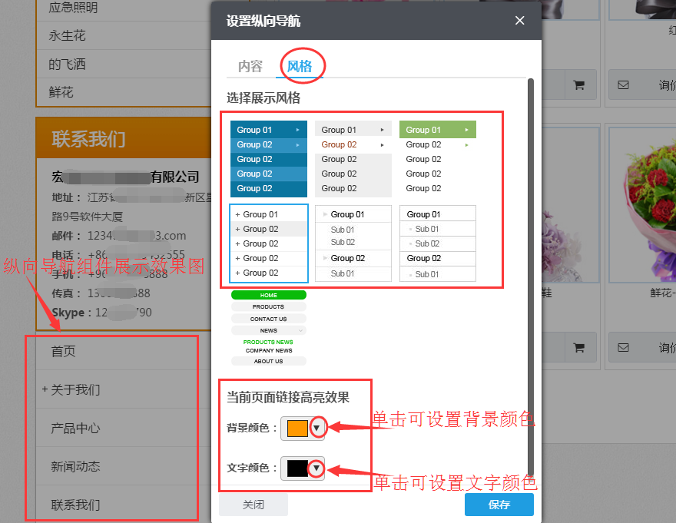Select the 风格 tab
The width and height of the screenshot is (676, 523).
(x=300, y=67)
